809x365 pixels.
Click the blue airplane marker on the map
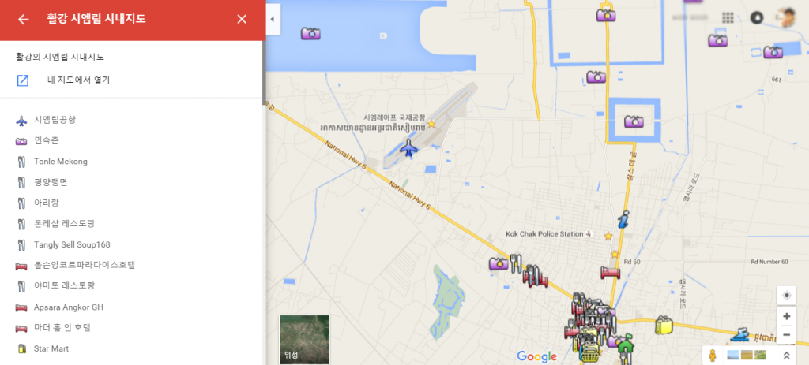pos(409,147)
